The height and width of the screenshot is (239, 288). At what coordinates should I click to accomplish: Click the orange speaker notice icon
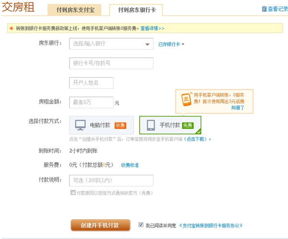[12, 28]
